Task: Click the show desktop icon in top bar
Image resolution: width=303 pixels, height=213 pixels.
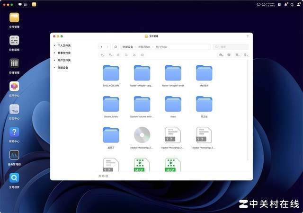Action: (20, 4)
